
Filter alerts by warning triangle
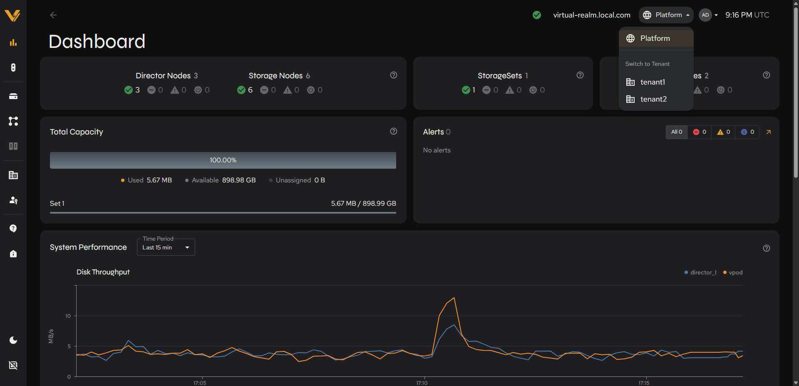point(724,132)
